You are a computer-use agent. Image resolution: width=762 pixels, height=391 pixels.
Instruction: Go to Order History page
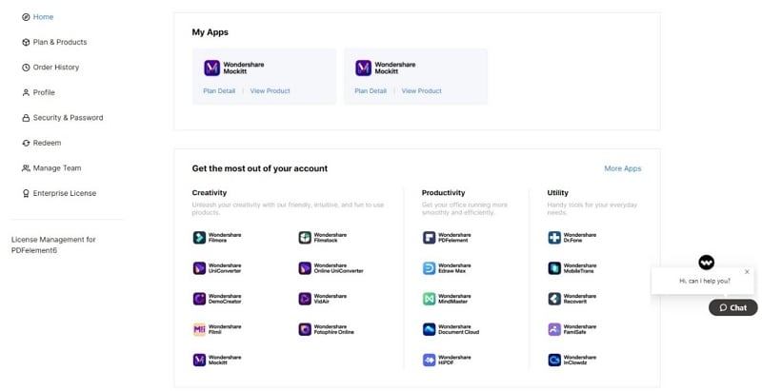coord(55,68)
